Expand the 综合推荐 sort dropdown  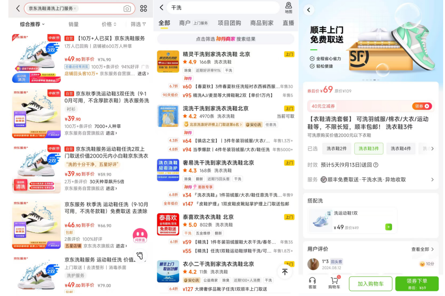(32, 24)
